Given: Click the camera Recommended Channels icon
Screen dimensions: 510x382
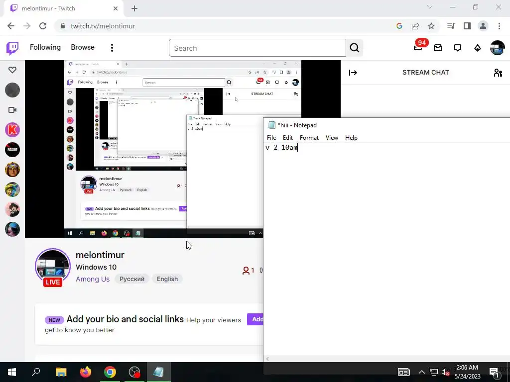Looking at the screenshot, I should [12, 110].
